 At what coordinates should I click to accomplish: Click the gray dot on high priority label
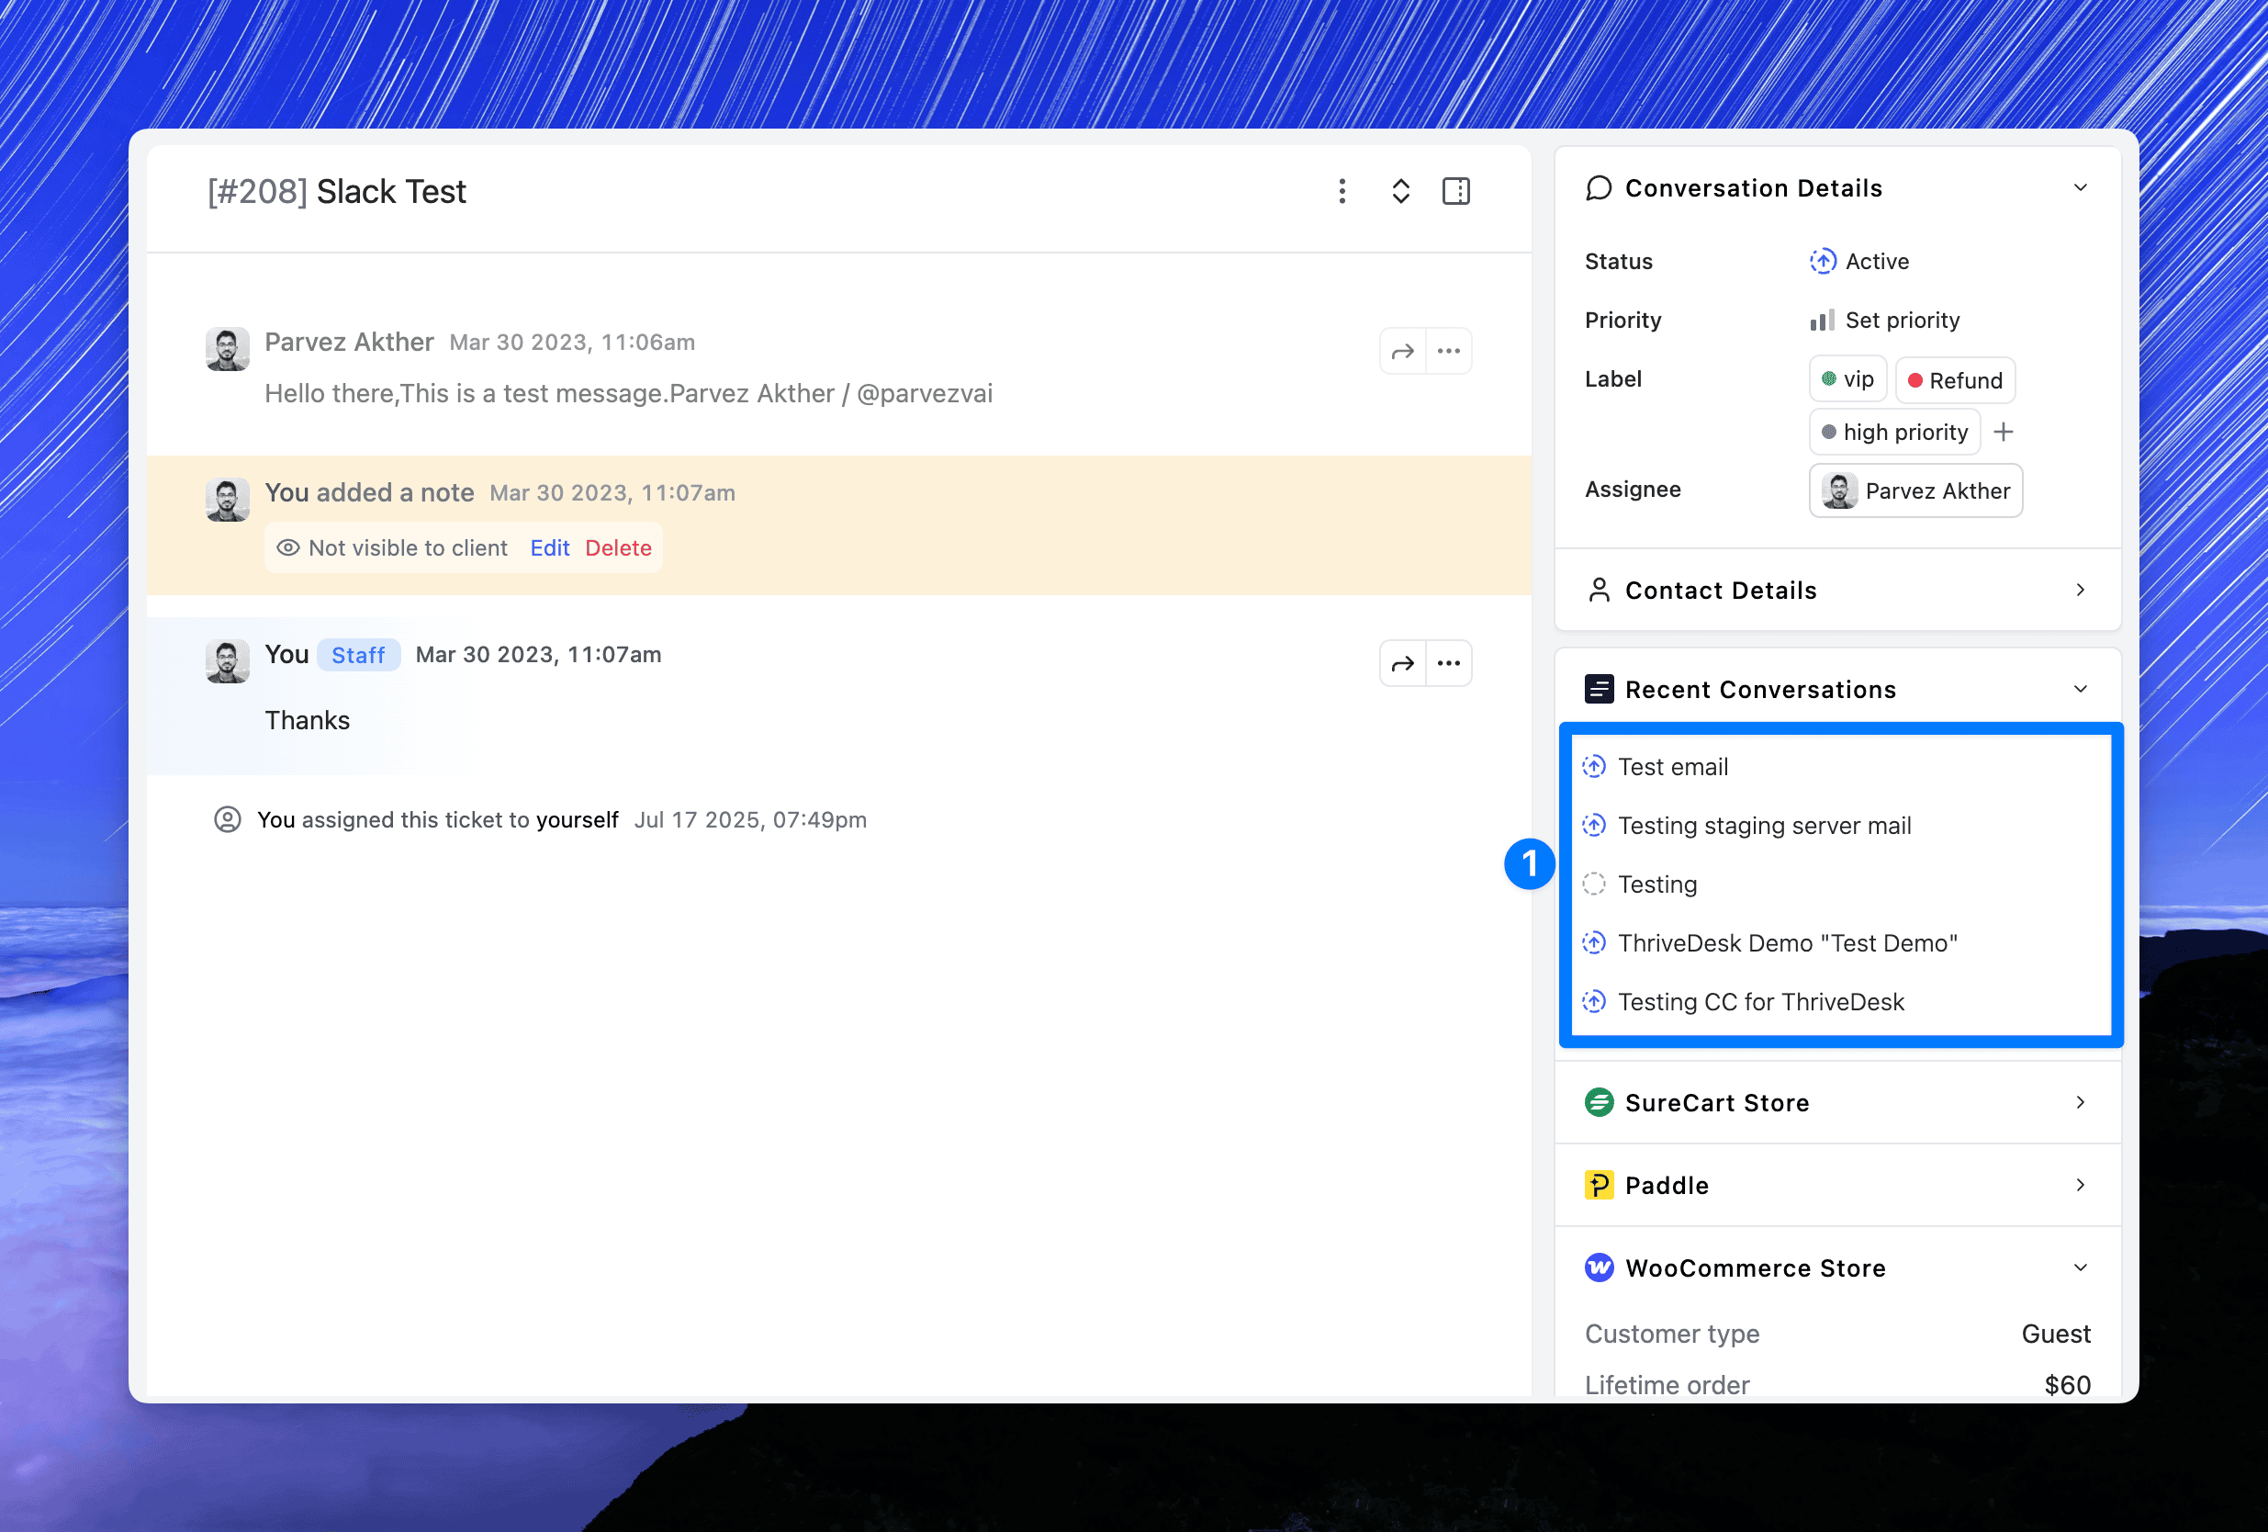(1828, 432)
